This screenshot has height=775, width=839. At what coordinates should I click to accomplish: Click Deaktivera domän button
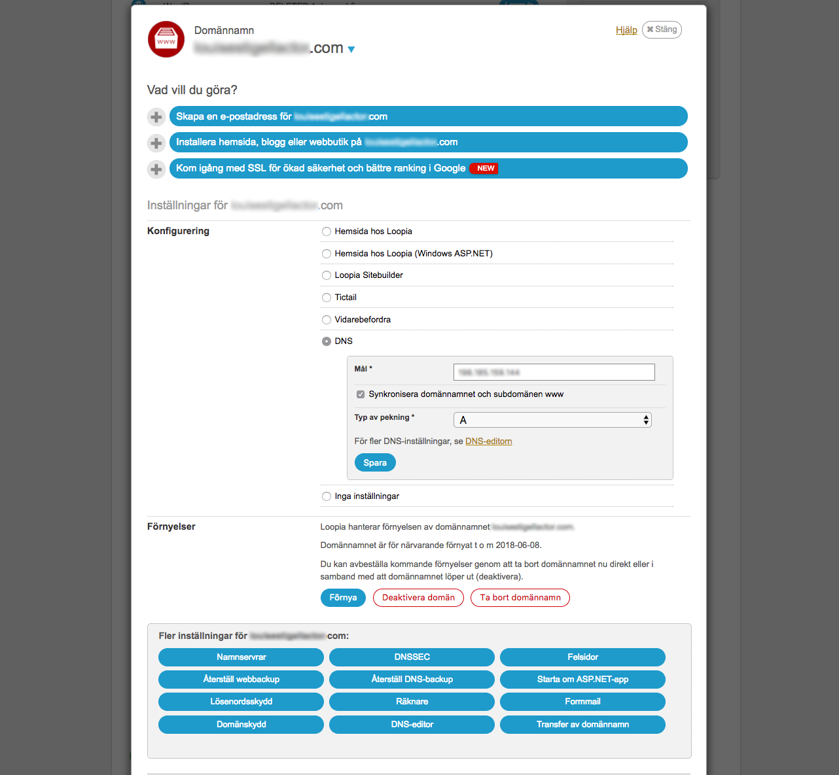pyautogui.click(x=418, y=598)
